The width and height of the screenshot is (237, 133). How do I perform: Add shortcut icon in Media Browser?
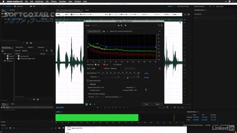coord(47,51)
